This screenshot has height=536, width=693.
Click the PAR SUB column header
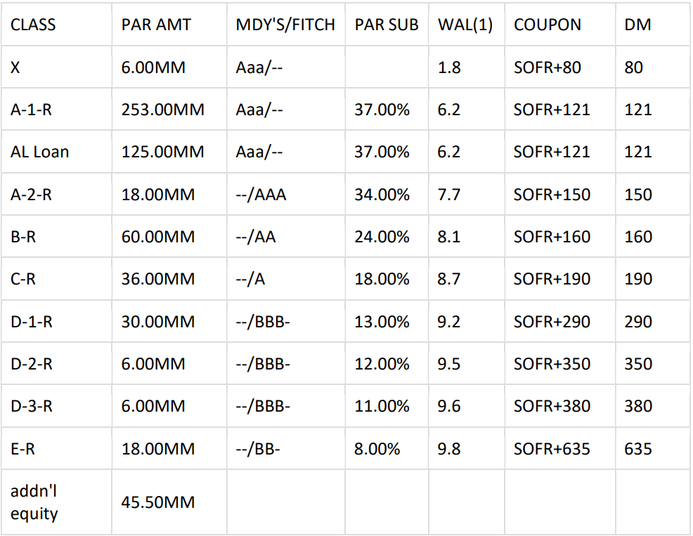(386, 25)
